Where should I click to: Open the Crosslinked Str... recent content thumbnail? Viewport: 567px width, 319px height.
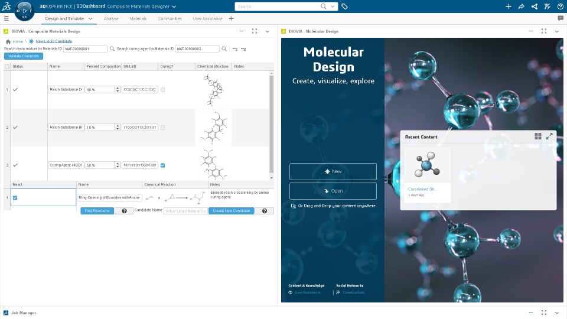click(427, 165)
